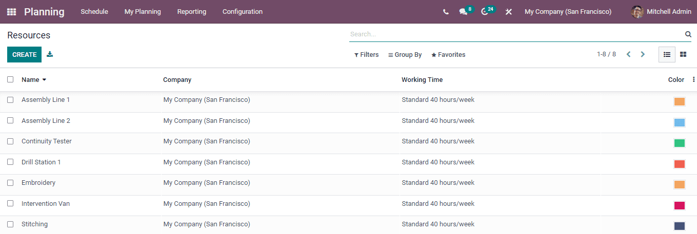Check the Intervention Van row checkbox
The image size is (697, 234).
point(10,203)
